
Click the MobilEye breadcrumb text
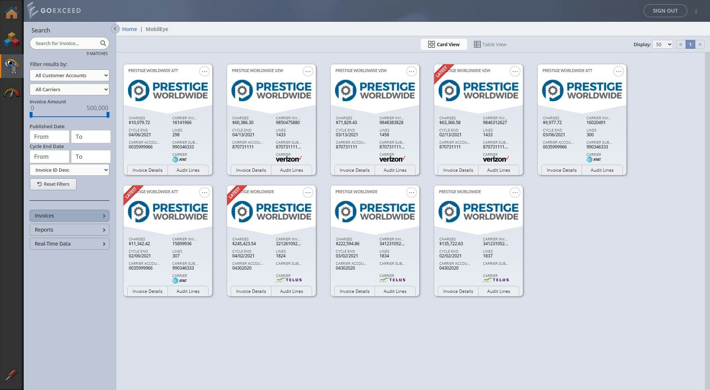[157, 29]
